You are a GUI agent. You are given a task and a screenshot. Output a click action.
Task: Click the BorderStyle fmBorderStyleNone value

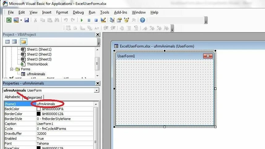tap(65, 119)
